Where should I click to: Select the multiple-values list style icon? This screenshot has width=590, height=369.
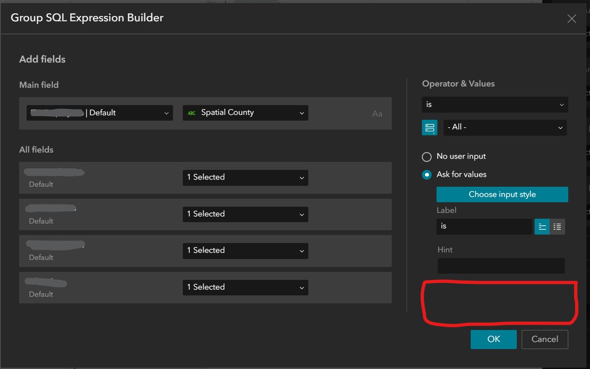[x=557, y=227]
